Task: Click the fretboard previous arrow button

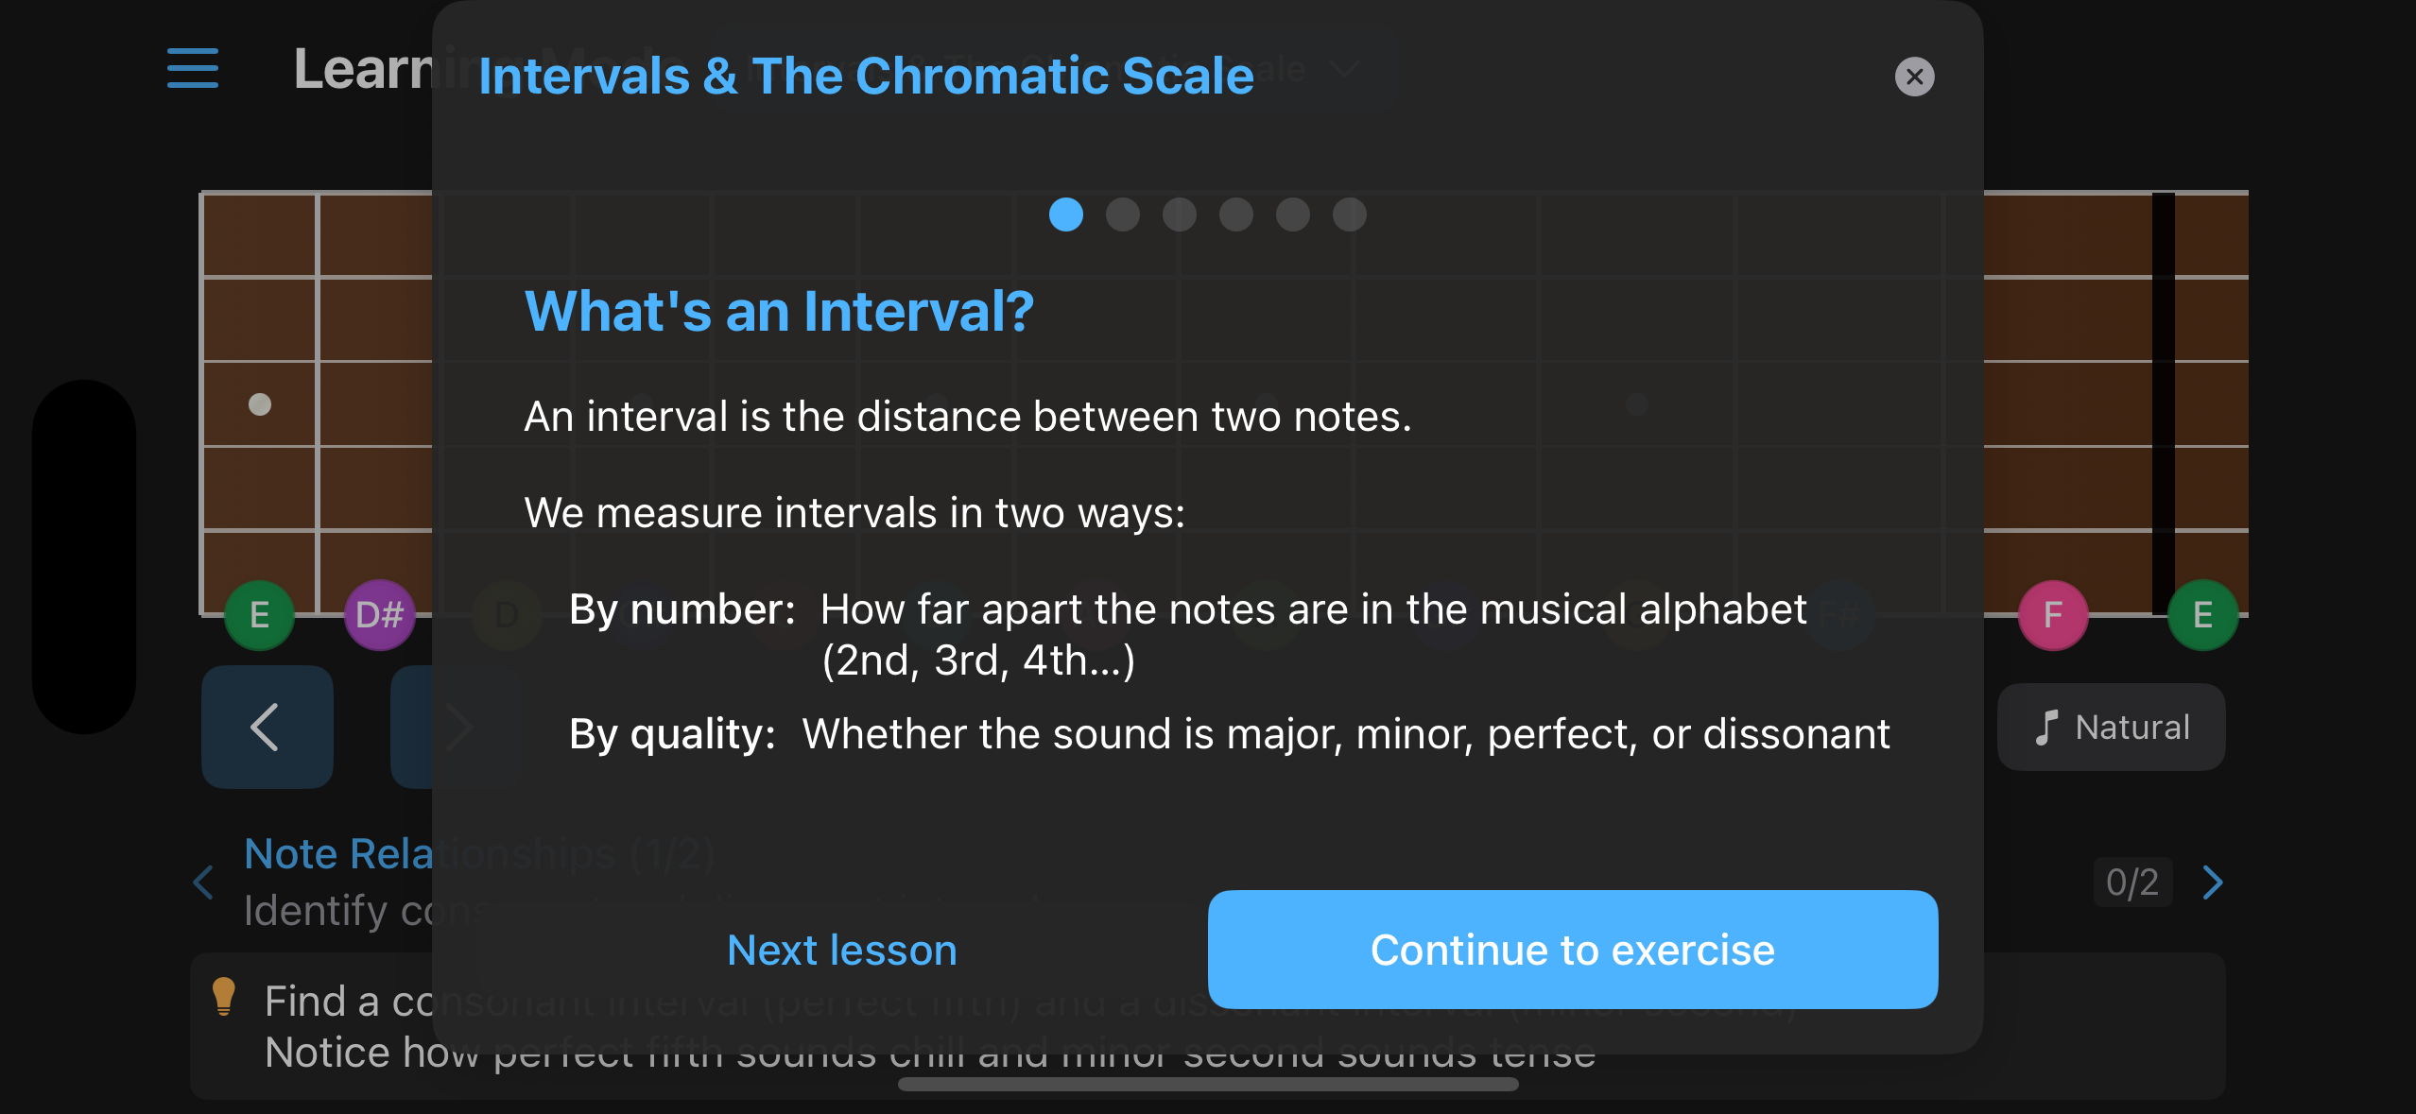Action: 267,727
